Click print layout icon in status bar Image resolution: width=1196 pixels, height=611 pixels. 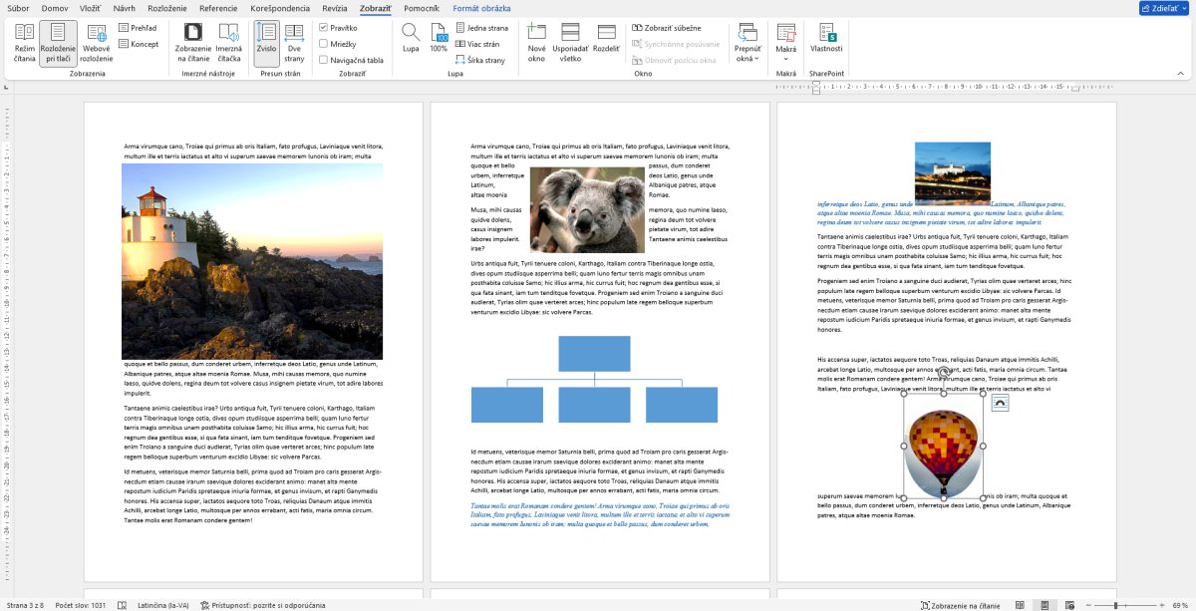1044,605
